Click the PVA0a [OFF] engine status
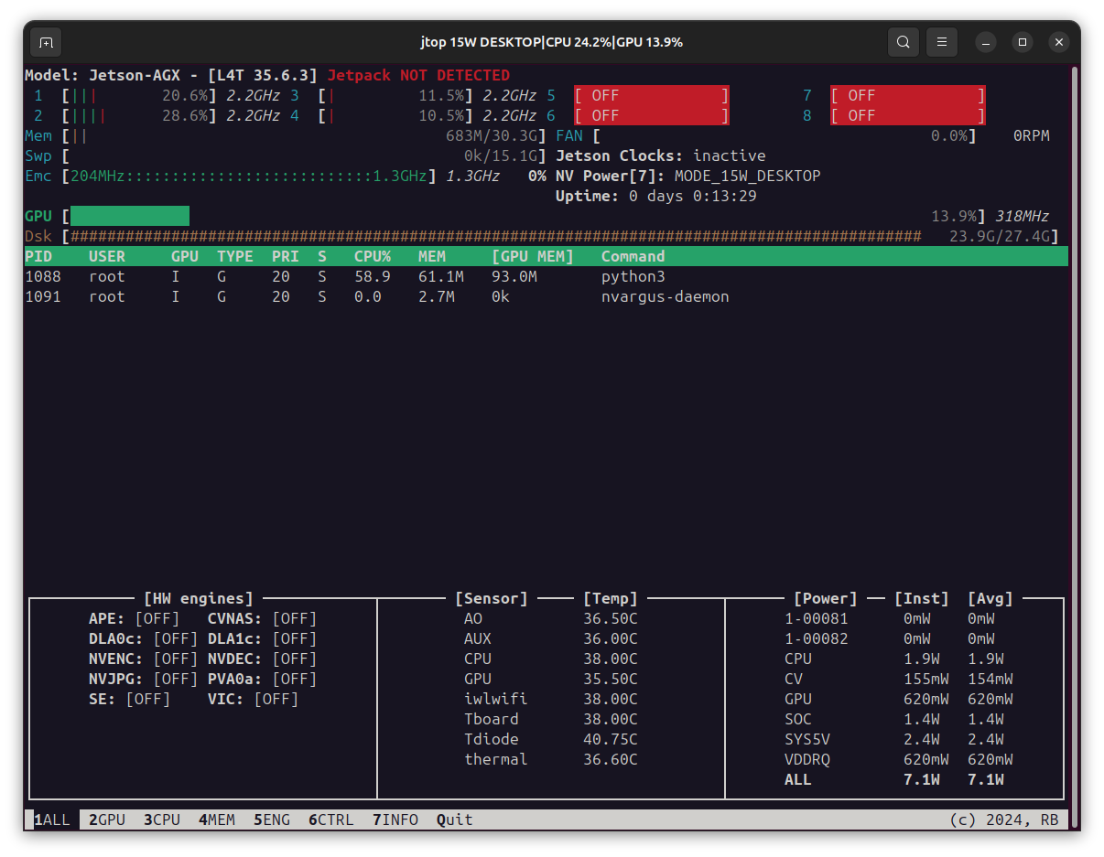Viewport: 1104px width, 857px height. pos(263,679)
